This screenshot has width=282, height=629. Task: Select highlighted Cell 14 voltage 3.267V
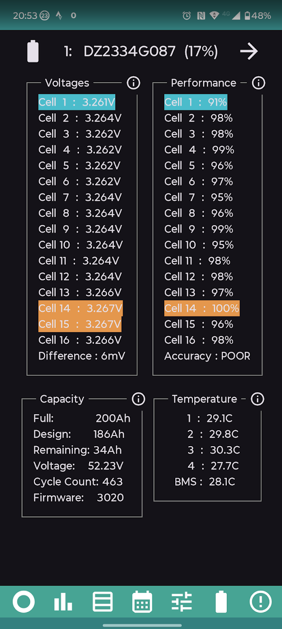point(80,308)
